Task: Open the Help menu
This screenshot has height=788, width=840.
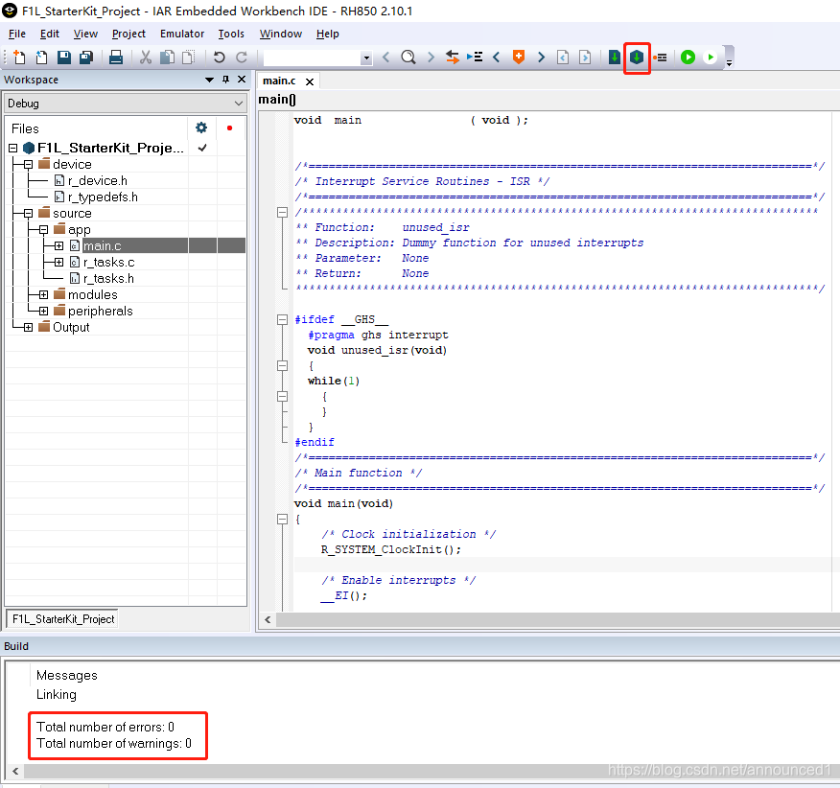Action: point(327,34)
